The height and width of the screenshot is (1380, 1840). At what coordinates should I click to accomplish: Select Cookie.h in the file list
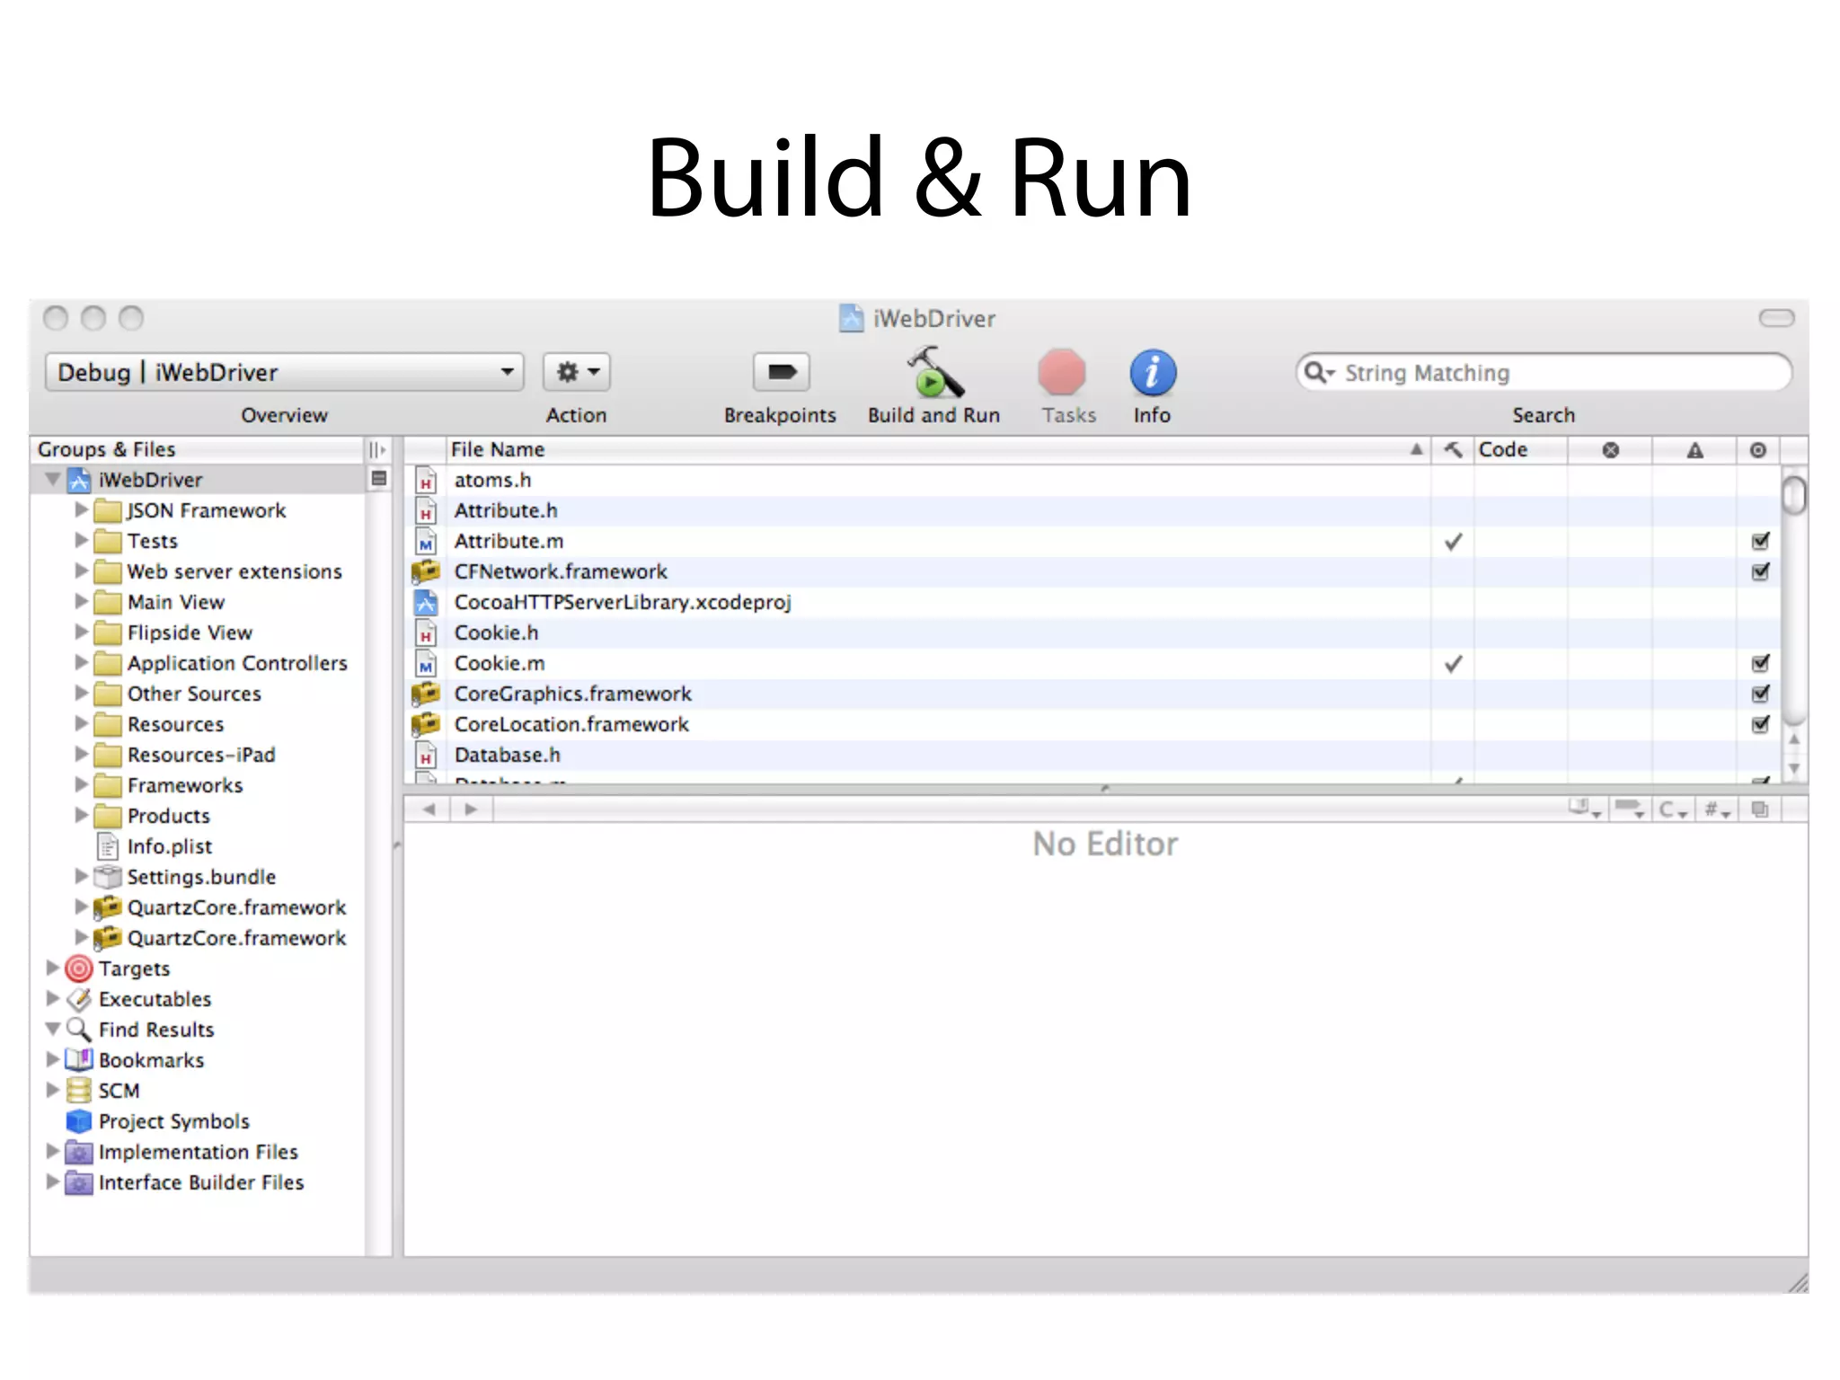point(1092,632)
